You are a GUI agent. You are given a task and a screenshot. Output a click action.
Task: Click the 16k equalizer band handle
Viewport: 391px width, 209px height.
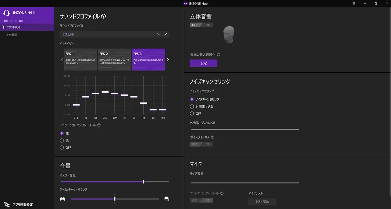pyautogui.click(x=163, y=110)
